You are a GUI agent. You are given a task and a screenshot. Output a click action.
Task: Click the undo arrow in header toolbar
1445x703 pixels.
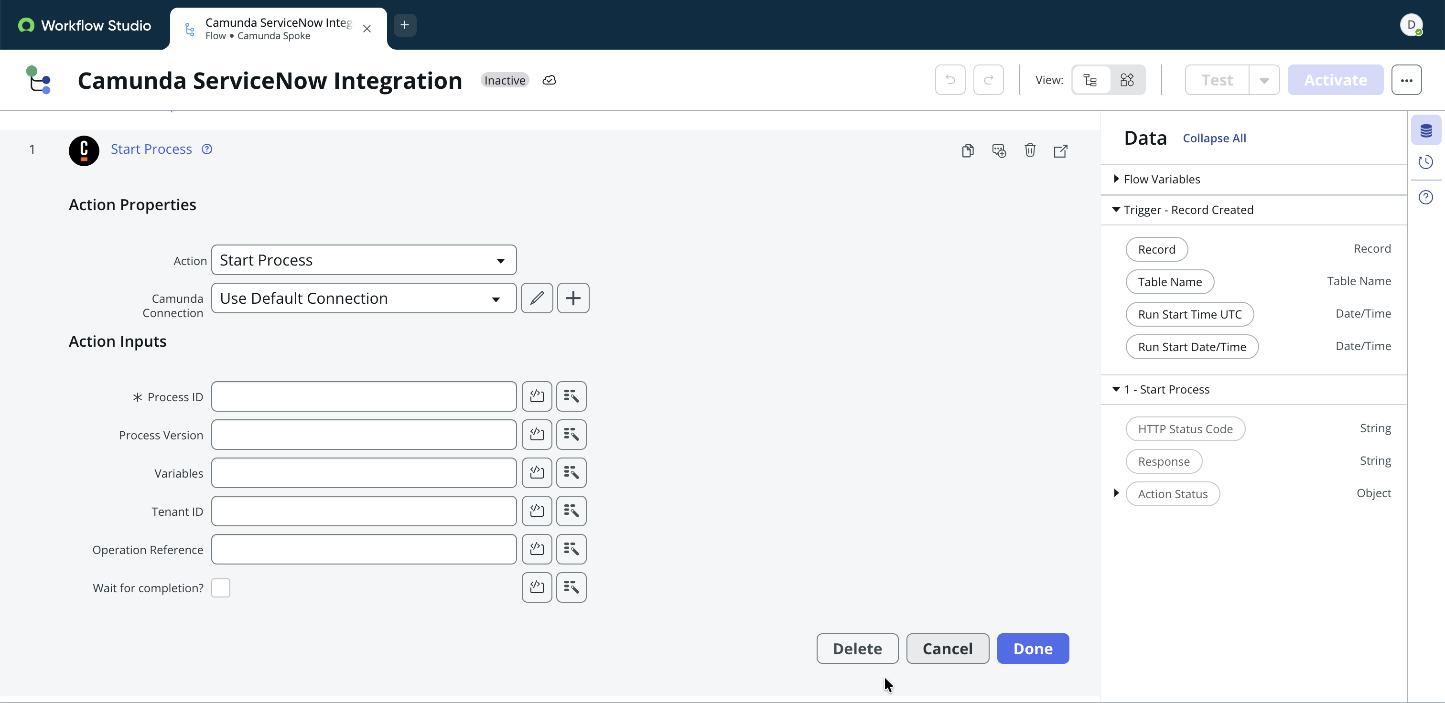coord(950,80)
